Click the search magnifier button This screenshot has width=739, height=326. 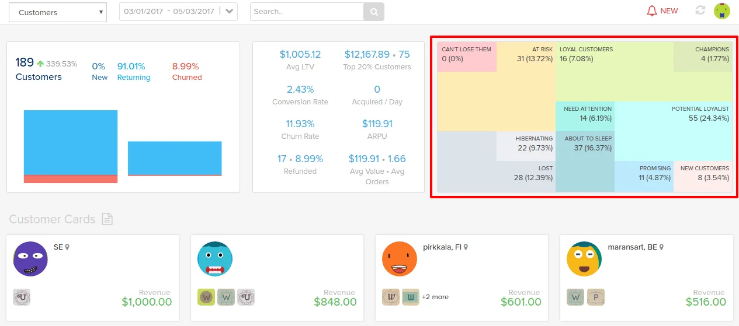(x=374, y=12)
